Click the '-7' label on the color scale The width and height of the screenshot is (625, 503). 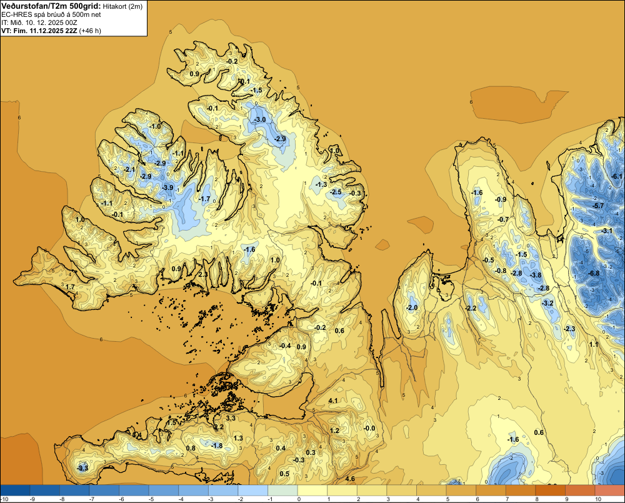92,499
